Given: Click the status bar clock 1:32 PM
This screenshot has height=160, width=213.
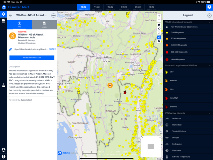Looking at the screenshot, I should pyautogui.click(x=6, y=2).
